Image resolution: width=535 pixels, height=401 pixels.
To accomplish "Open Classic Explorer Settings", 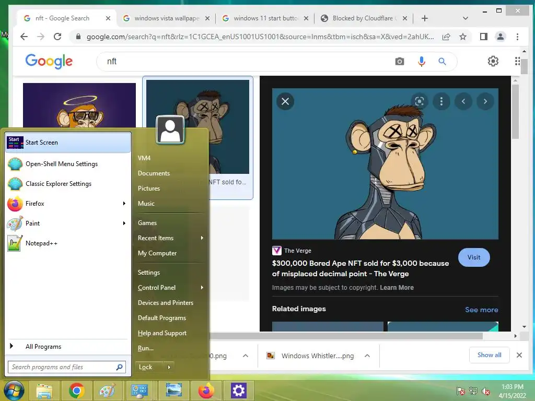I will 68,184.
